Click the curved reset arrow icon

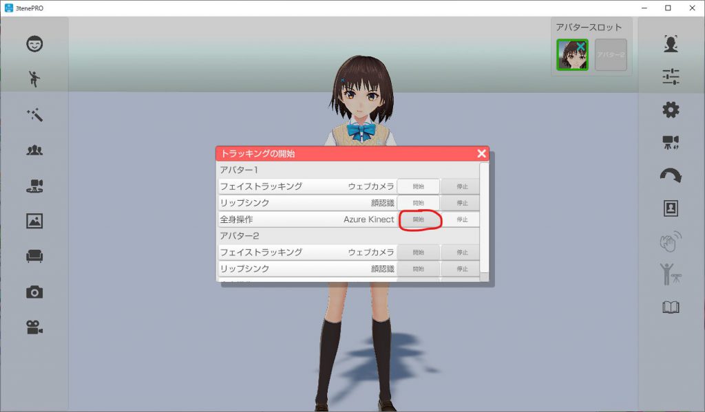point(671,175)
